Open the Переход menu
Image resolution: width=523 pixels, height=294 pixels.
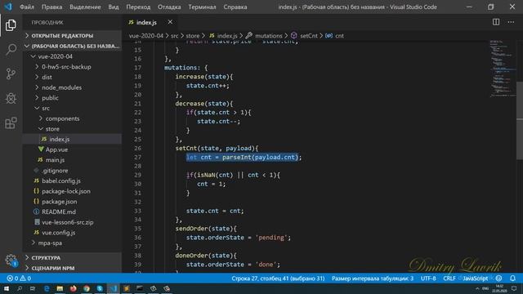[138, 7]
